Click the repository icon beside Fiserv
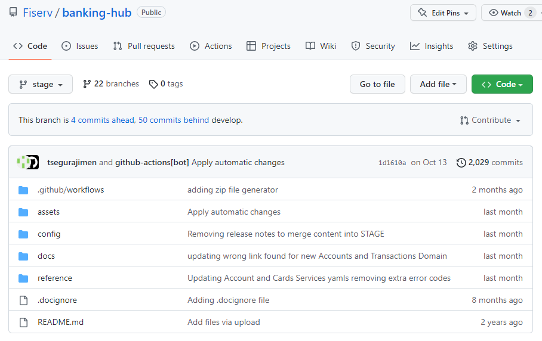The height and width of the screenshot is (341, 542). point(13,13)
